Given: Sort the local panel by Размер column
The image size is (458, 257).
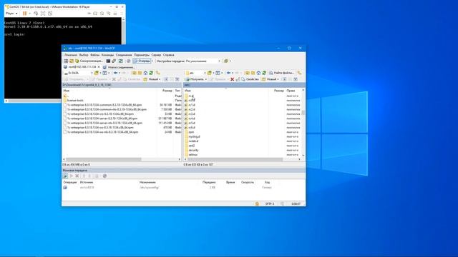Looking at the screenshot, I should point(167,91).
